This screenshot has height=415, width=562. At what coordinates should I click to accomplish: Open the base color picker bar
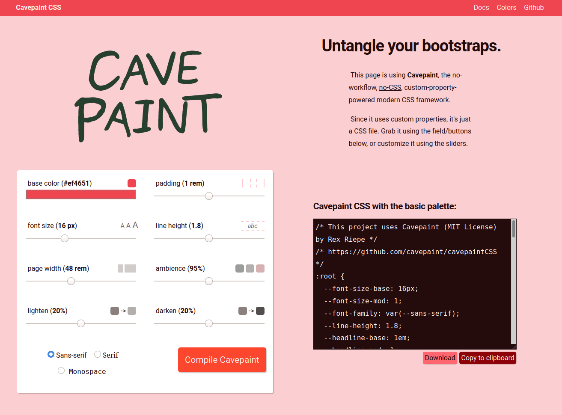[x=81, y=195]
